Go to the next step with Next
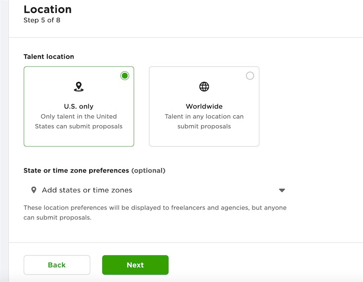363x282 pixels. point(135,265)
